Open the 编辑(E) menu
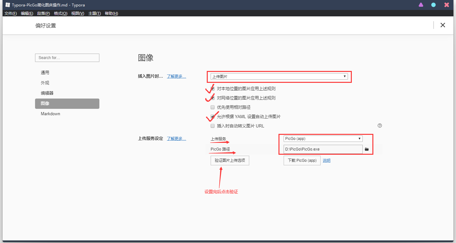The width and height of the screenshot is (456, 243). (x=27, y=13)
